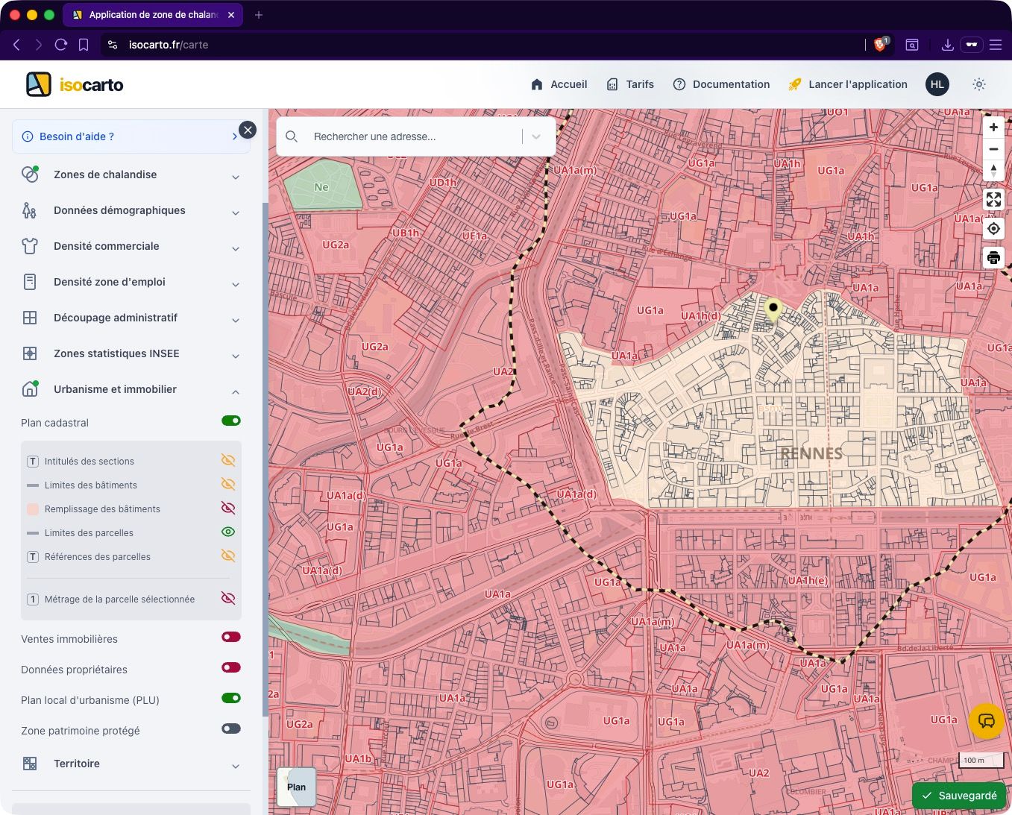Close the sidebar panel with X button

[x=248, y=130]
